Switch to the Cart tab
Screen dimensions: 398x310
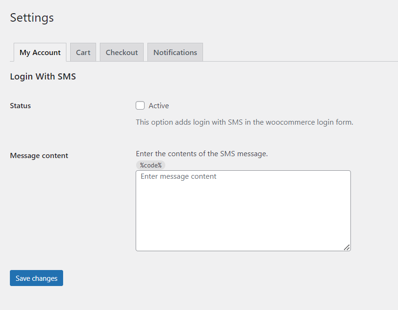tap(83, 52)
